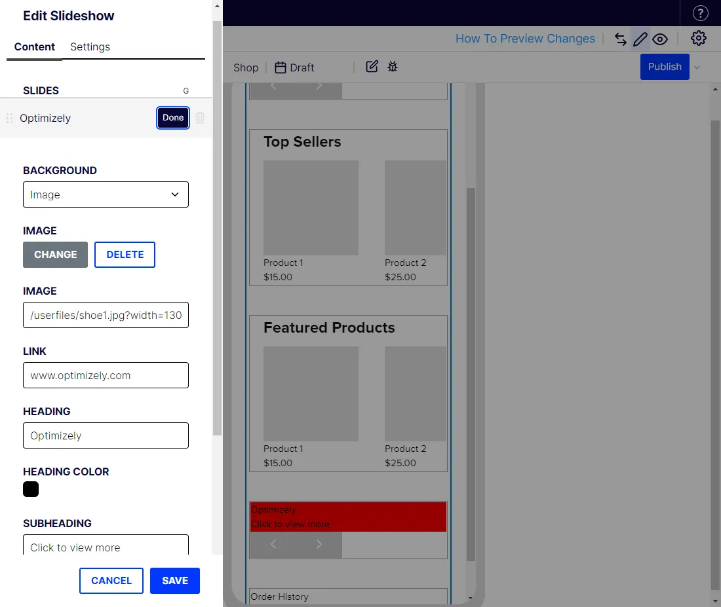Click Top Sellers Product 1 image
Viewport: 721px width, 607px height.
(x=311, y=208)
